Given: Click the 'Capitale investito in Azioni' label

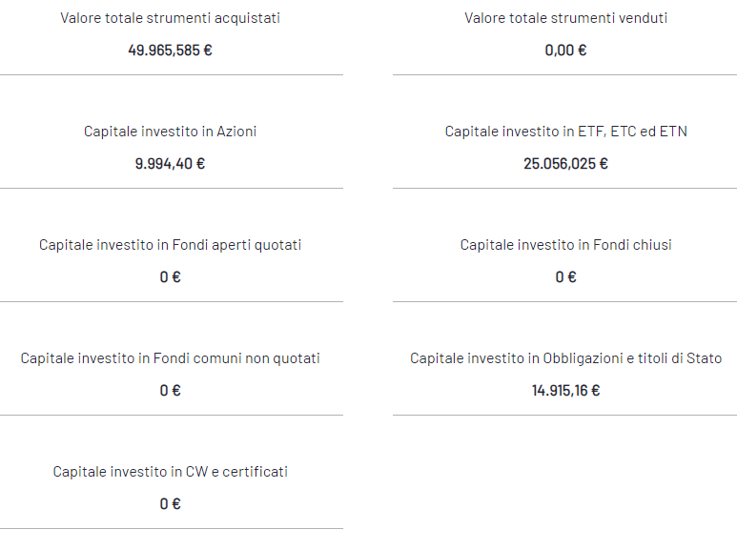Looking at the screenshot, I should point(170,132).
